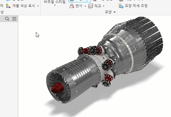Click the 모양 미세 조정 icon
Screen dimensions: 171x117
click(x=121, y=6)
